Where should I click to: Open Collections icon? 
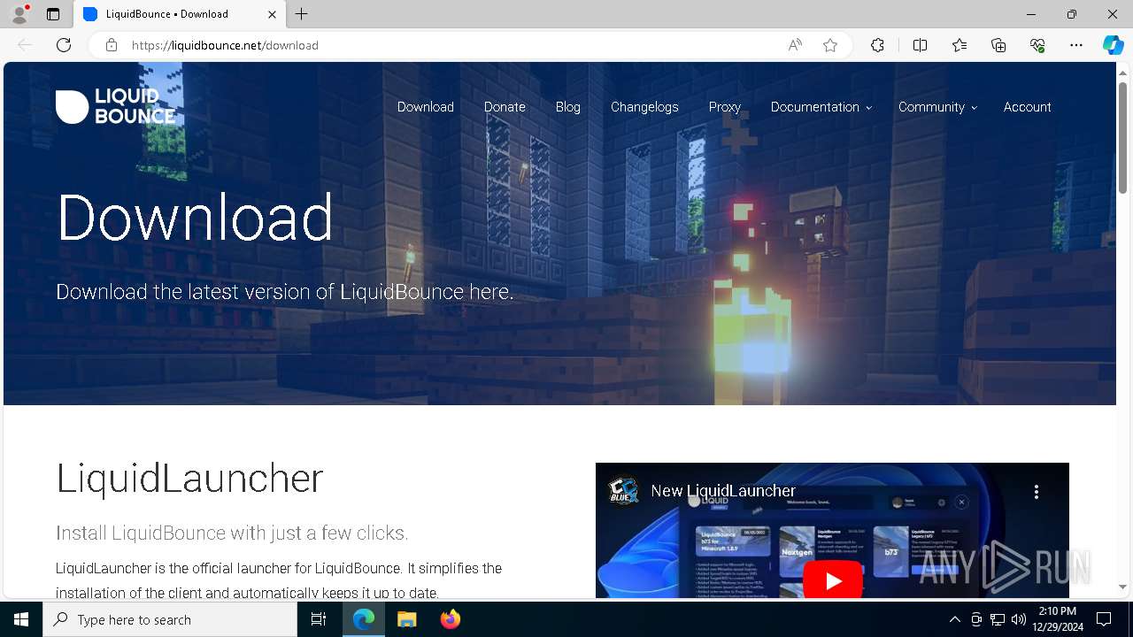pyautogui.click(x=998, y=45)
